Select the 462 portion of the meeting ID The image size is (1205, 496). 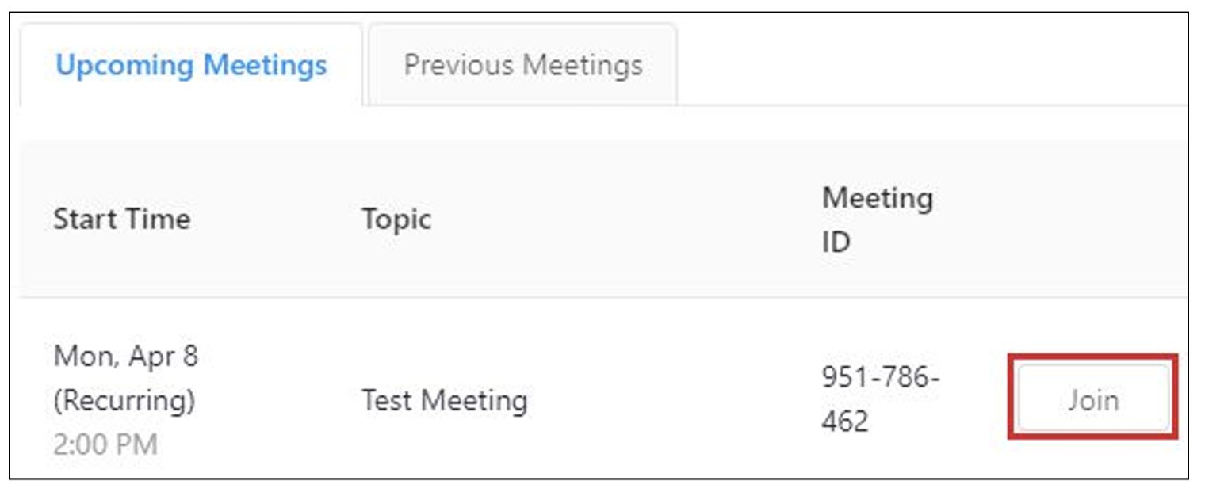pyautogui.click(x=845, y=422)
